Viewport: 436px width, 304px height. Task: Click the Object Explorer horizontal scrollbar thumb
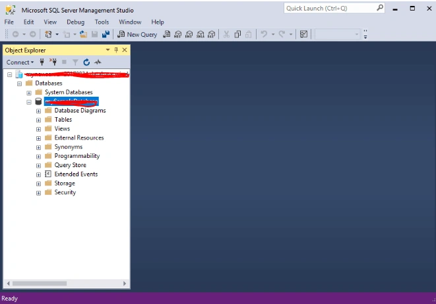(40, 284)
